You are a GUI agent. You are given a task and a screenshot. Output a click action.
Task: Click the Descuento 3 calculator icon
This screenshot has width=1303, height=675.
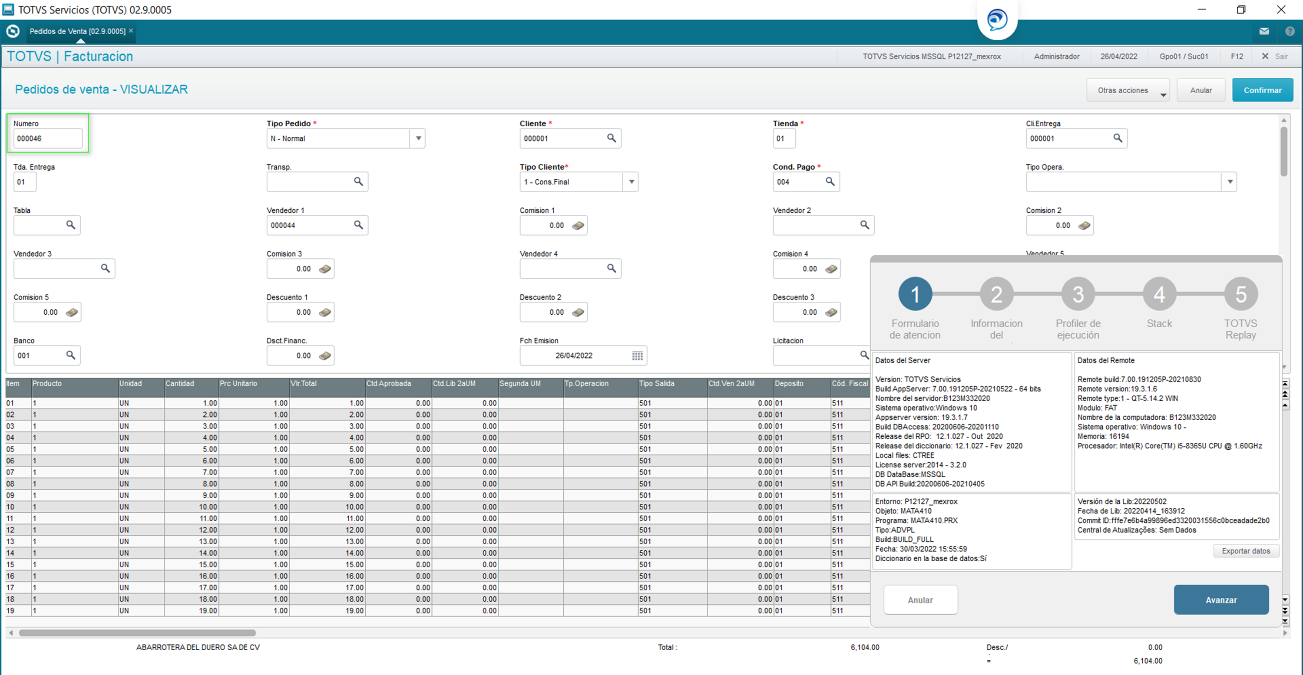coord(831,313)
